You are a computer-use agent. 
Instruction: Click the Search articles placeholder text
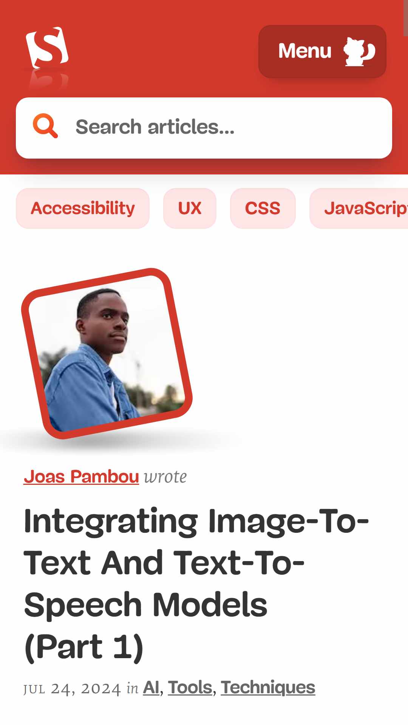coord(155,127)
